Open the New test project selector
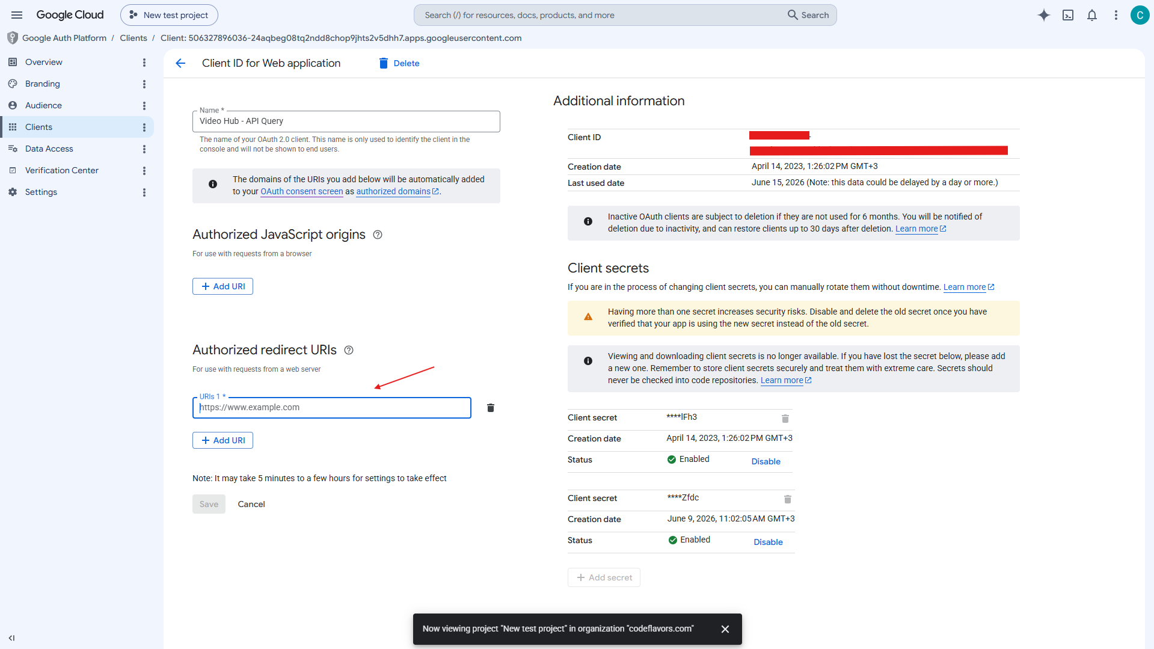This screenshot has width=1154, height=649. [x=169, y=15]
